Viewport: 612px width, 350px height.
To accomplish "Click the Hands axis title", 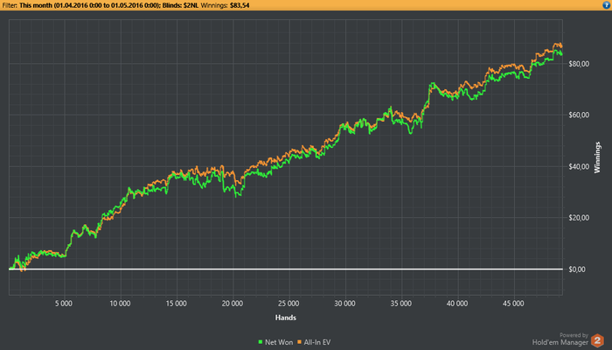I will point(286,318).
